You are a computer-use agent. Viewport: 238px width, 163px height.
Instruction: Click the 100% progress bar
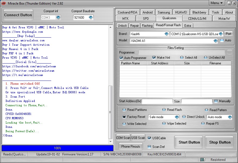pyautogui.click(x=57, y=148)
